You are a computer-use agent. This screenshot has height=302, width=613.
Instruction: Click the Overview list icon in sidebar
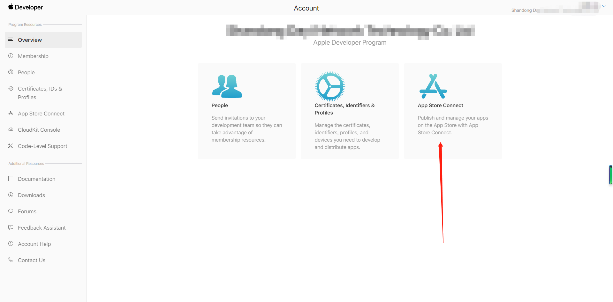(x=11, y=40)
